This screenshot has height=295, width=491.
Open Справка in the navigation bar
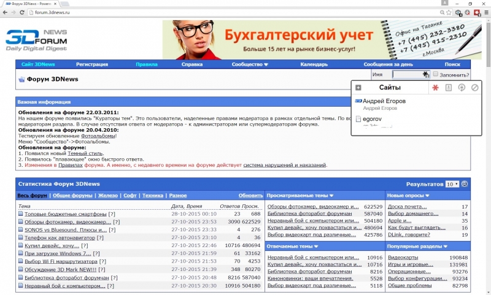(x=192, y=64)
